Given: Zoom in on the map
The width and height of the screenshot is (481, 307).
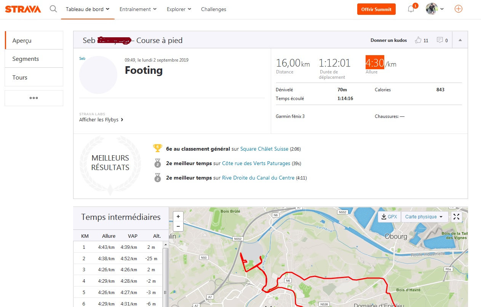Looking at the screenshot, I should [178, 216].
